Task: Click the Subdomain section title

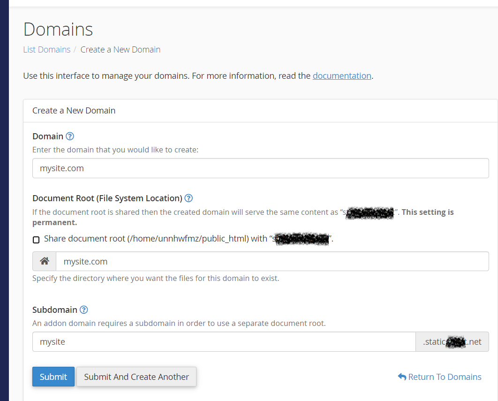Action: (x=55, y=310)
